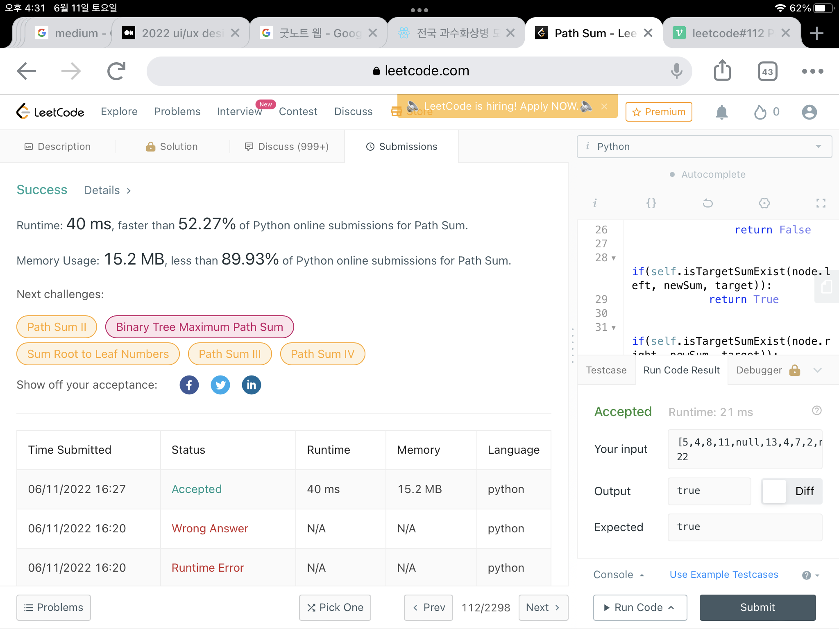
Task: Expand the Console panel
Action: click(619, 575)
